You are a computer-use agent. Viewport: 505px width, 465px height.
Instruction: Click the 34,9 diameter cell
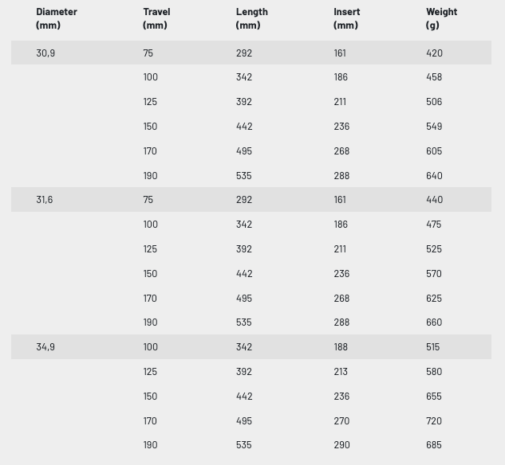[x=45, y=347]
